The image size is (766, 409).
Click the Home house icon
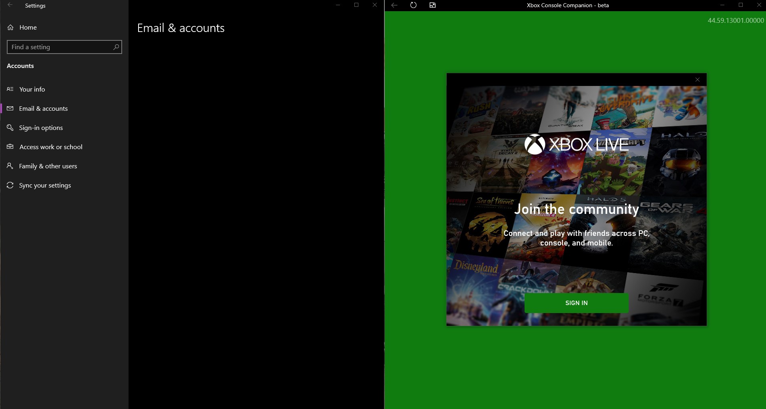11,27
